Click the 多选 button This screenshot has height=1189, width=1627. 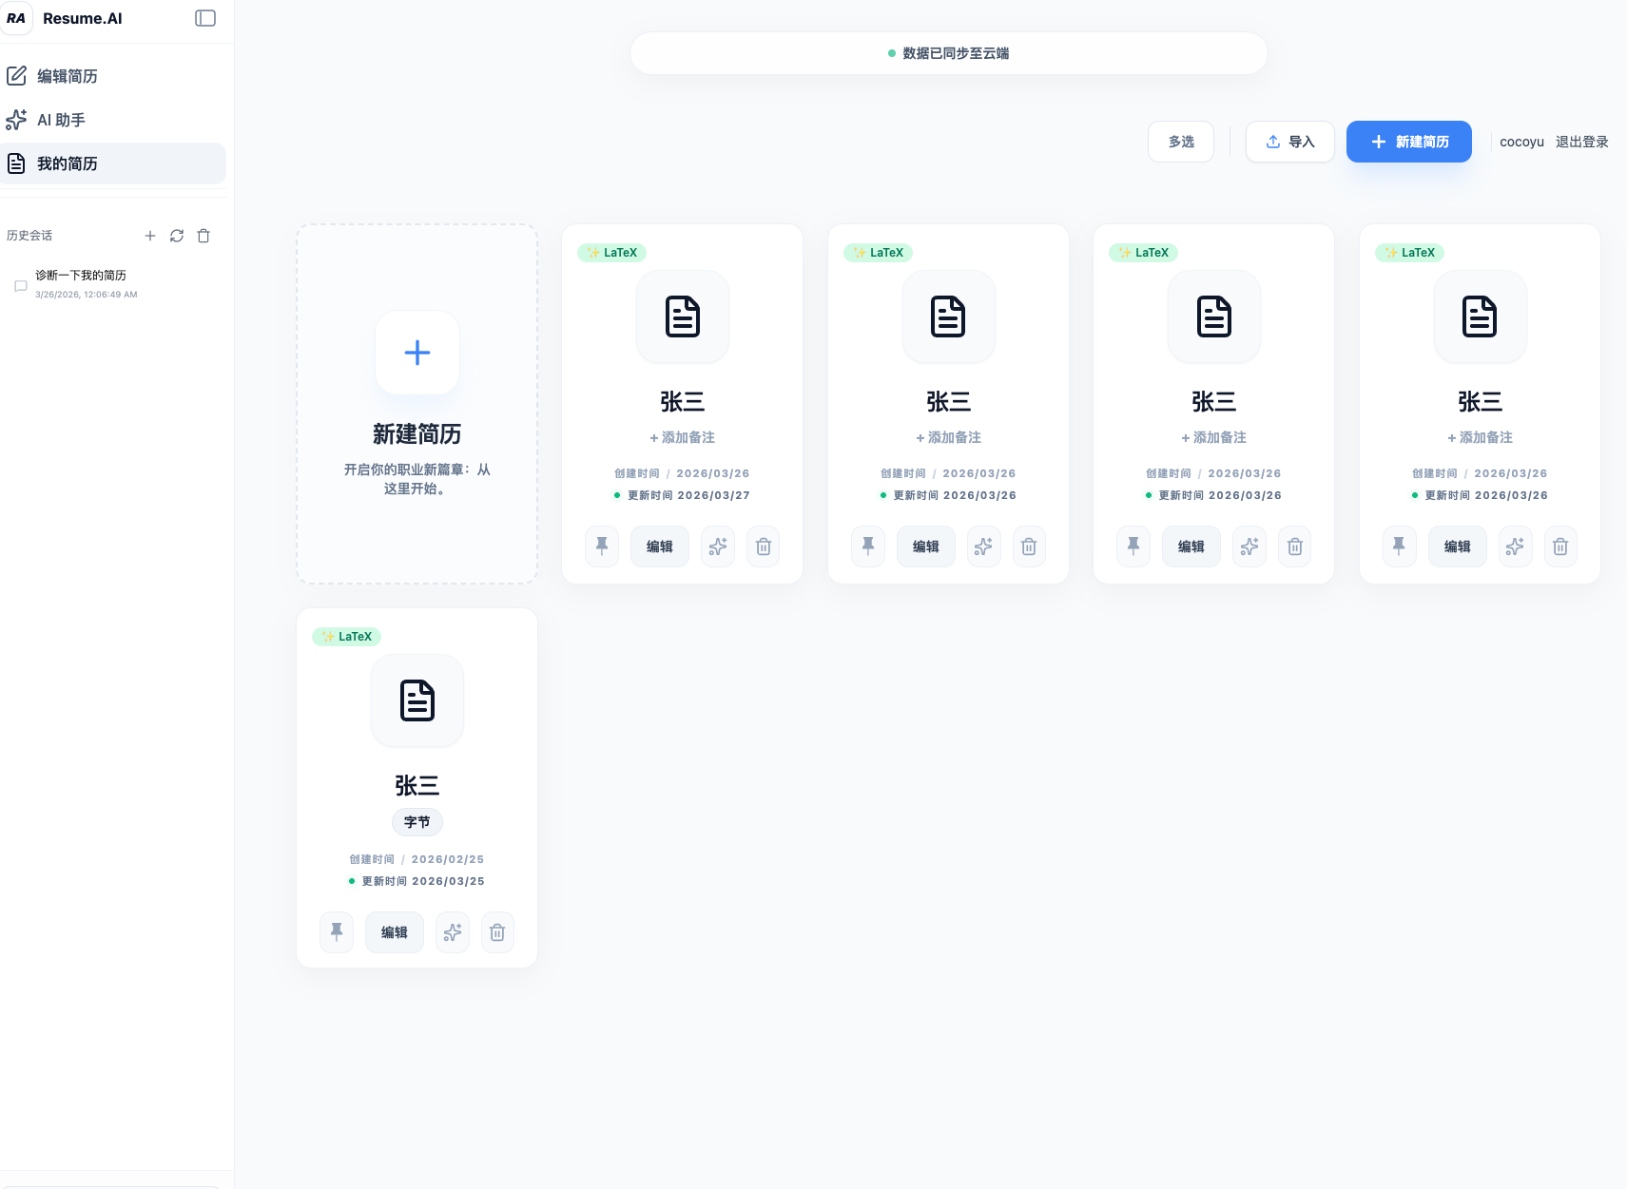[x=1180, y=142]
